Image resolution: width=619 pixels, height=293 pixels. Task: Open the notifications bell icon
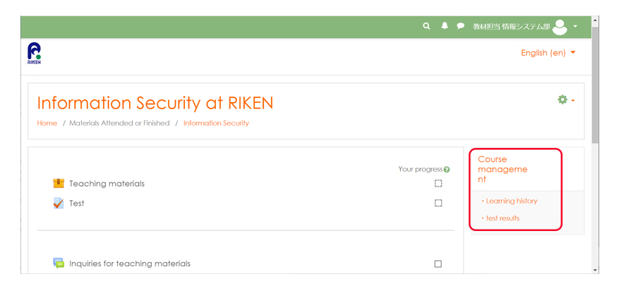click(445, 26)
